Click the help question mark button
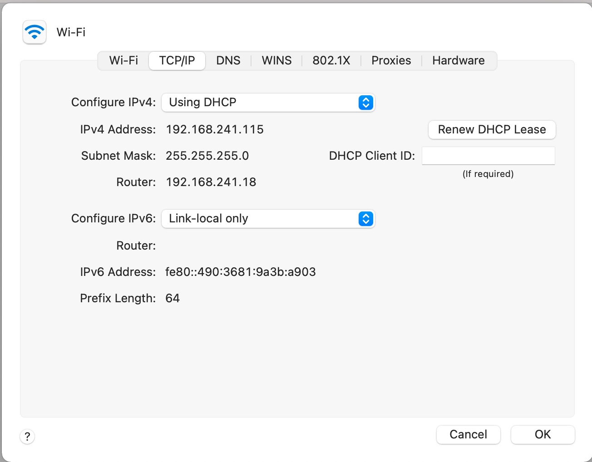This screenshot has width=592, height=462. point(27,437)
